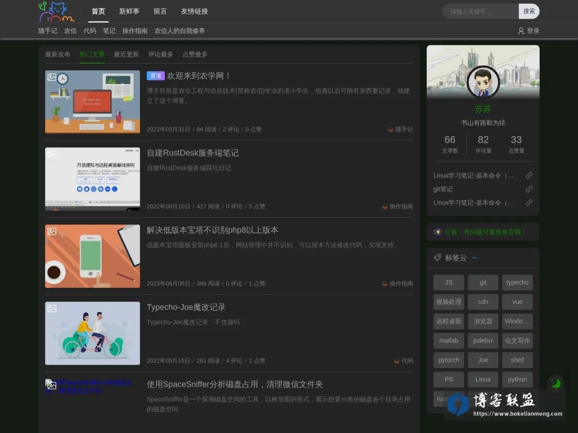Click the typecho tag
The image size is (578, 433).
pos(517,282)
